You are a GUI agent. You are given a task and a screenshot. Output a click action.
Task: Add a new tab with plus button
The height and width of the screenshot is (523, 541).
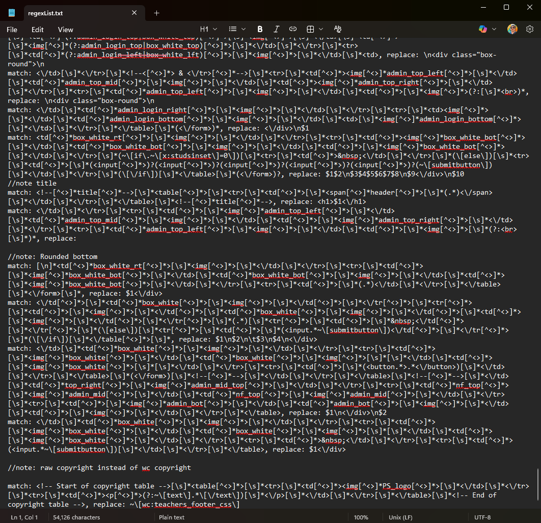pyautogui.click(x=156, y=13)
